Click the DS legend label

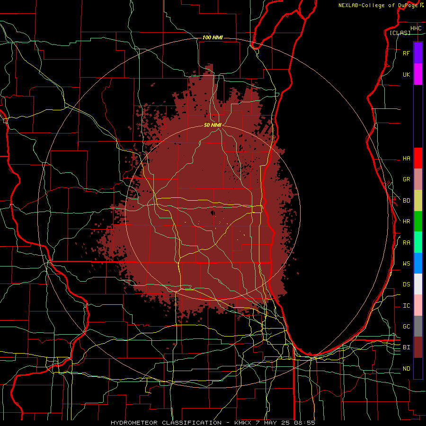406,284
